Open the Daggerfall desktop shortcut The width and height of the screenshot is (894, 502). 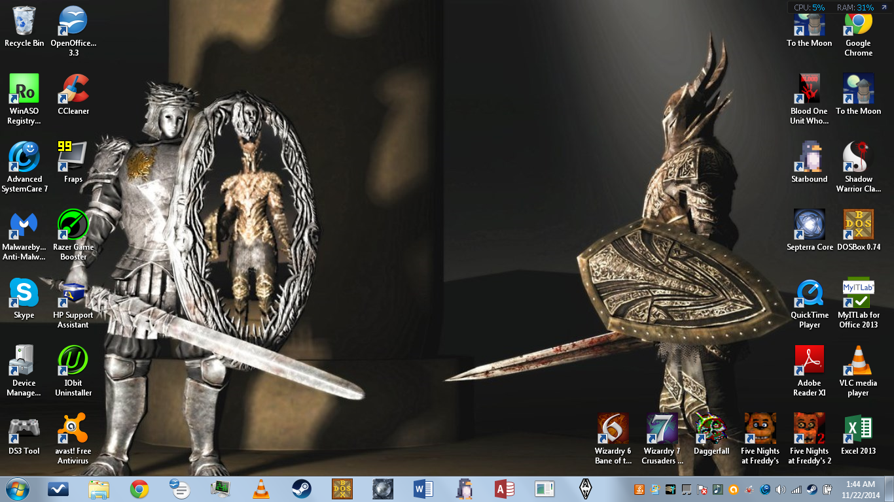[711, 434]
